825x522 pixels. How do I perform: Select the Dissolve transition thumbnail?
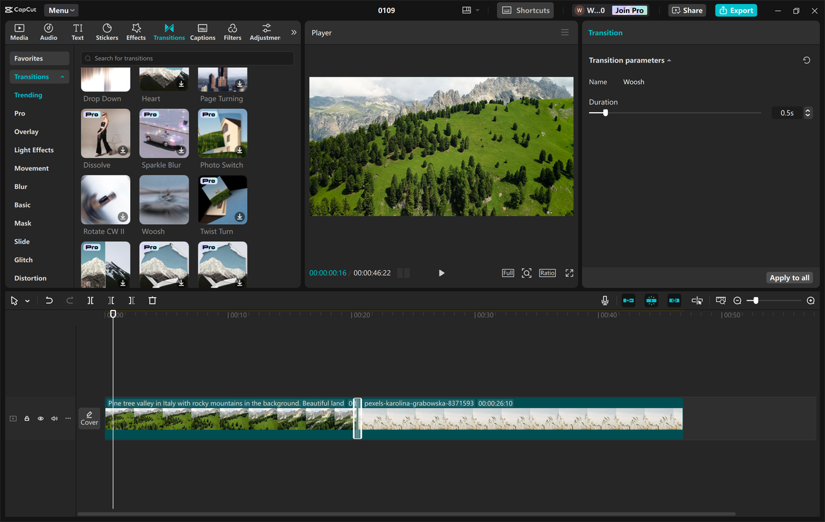(x=105, y=133)
